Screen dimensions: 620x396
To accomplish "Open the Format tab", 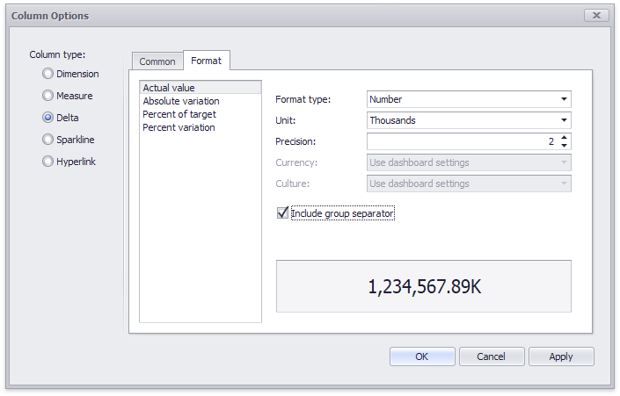I will [x=206, y=61].
